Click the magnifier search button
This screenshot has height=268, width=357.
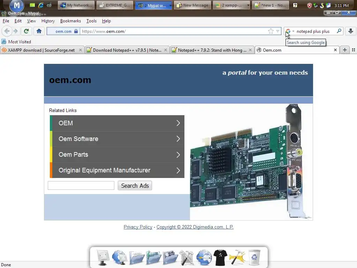click(339, 31)
